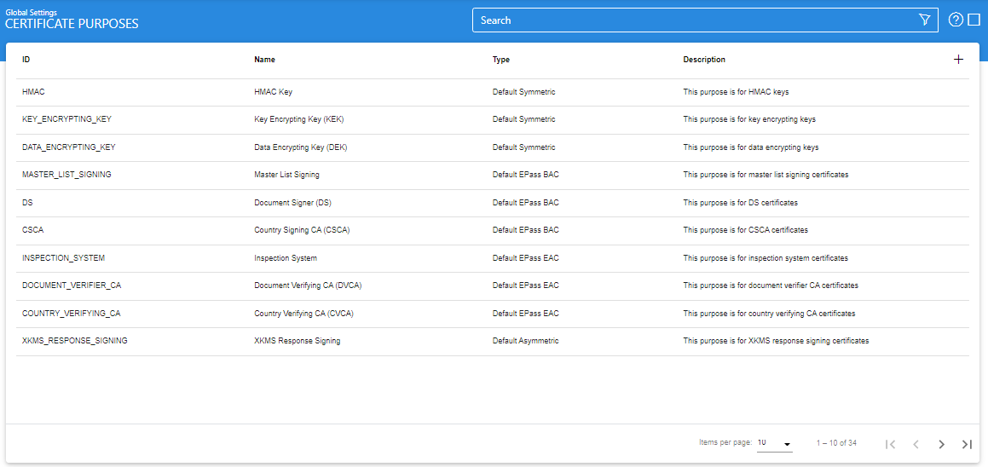This screenshot has width=988, height=467.
Task: Go to the next page of results
Action: pos(941,444)
